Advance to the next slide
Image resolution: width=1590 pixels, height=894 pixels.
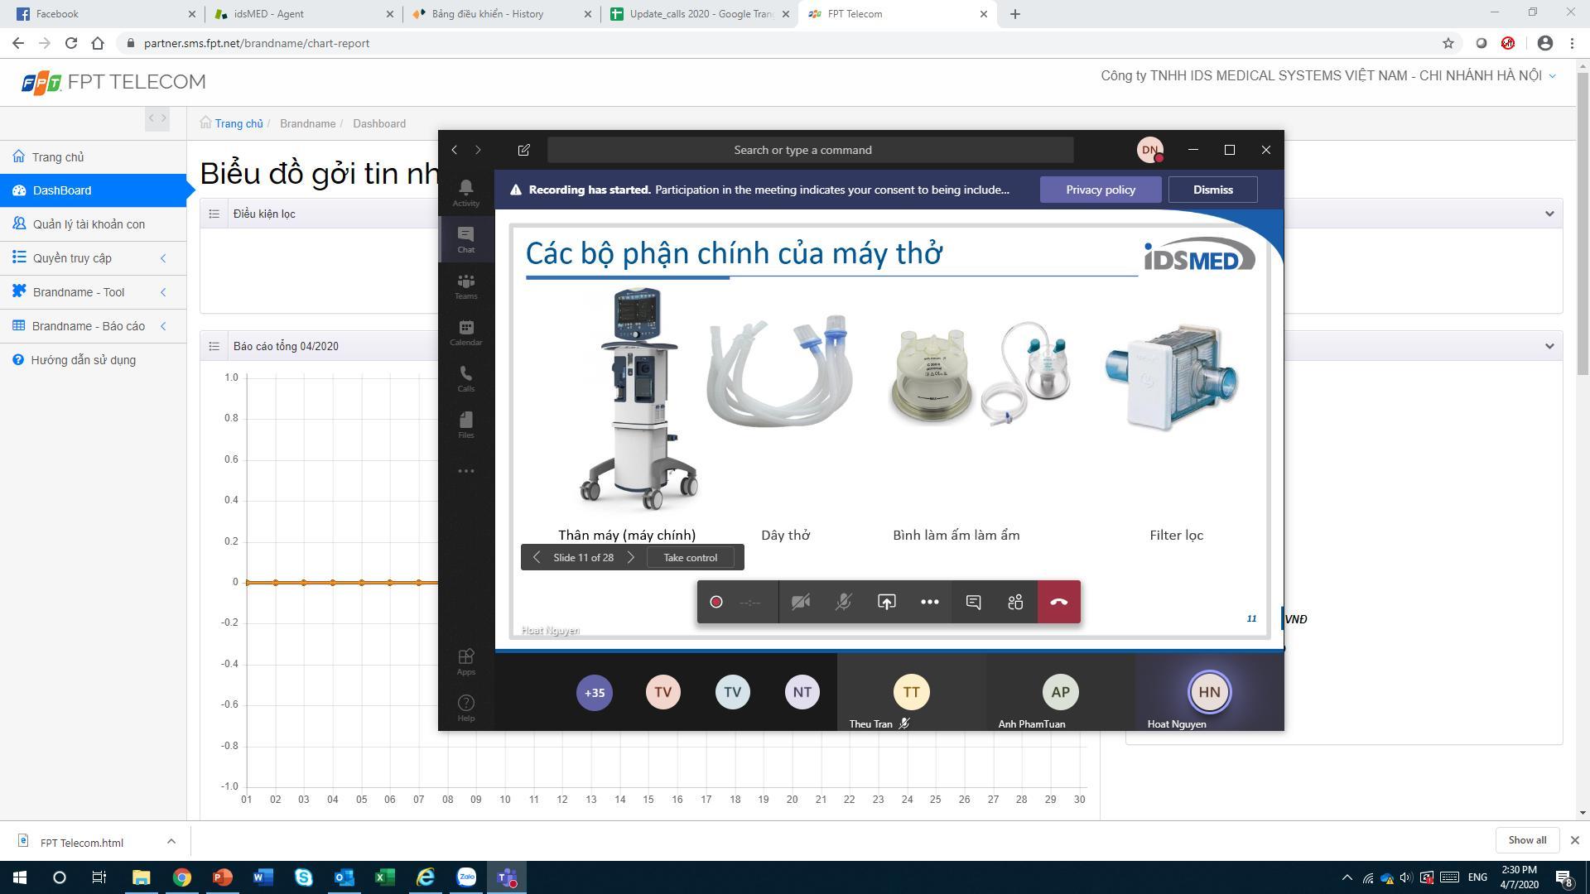[631, 557]
